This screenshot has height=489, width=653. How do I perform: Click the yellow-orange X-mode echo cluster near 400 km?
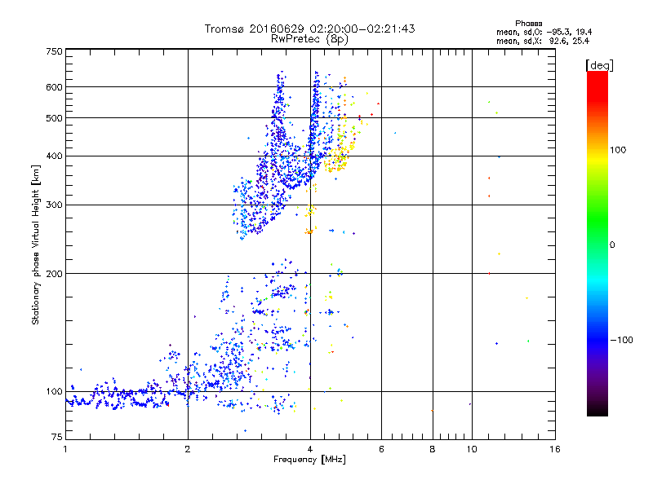[340, 156]
